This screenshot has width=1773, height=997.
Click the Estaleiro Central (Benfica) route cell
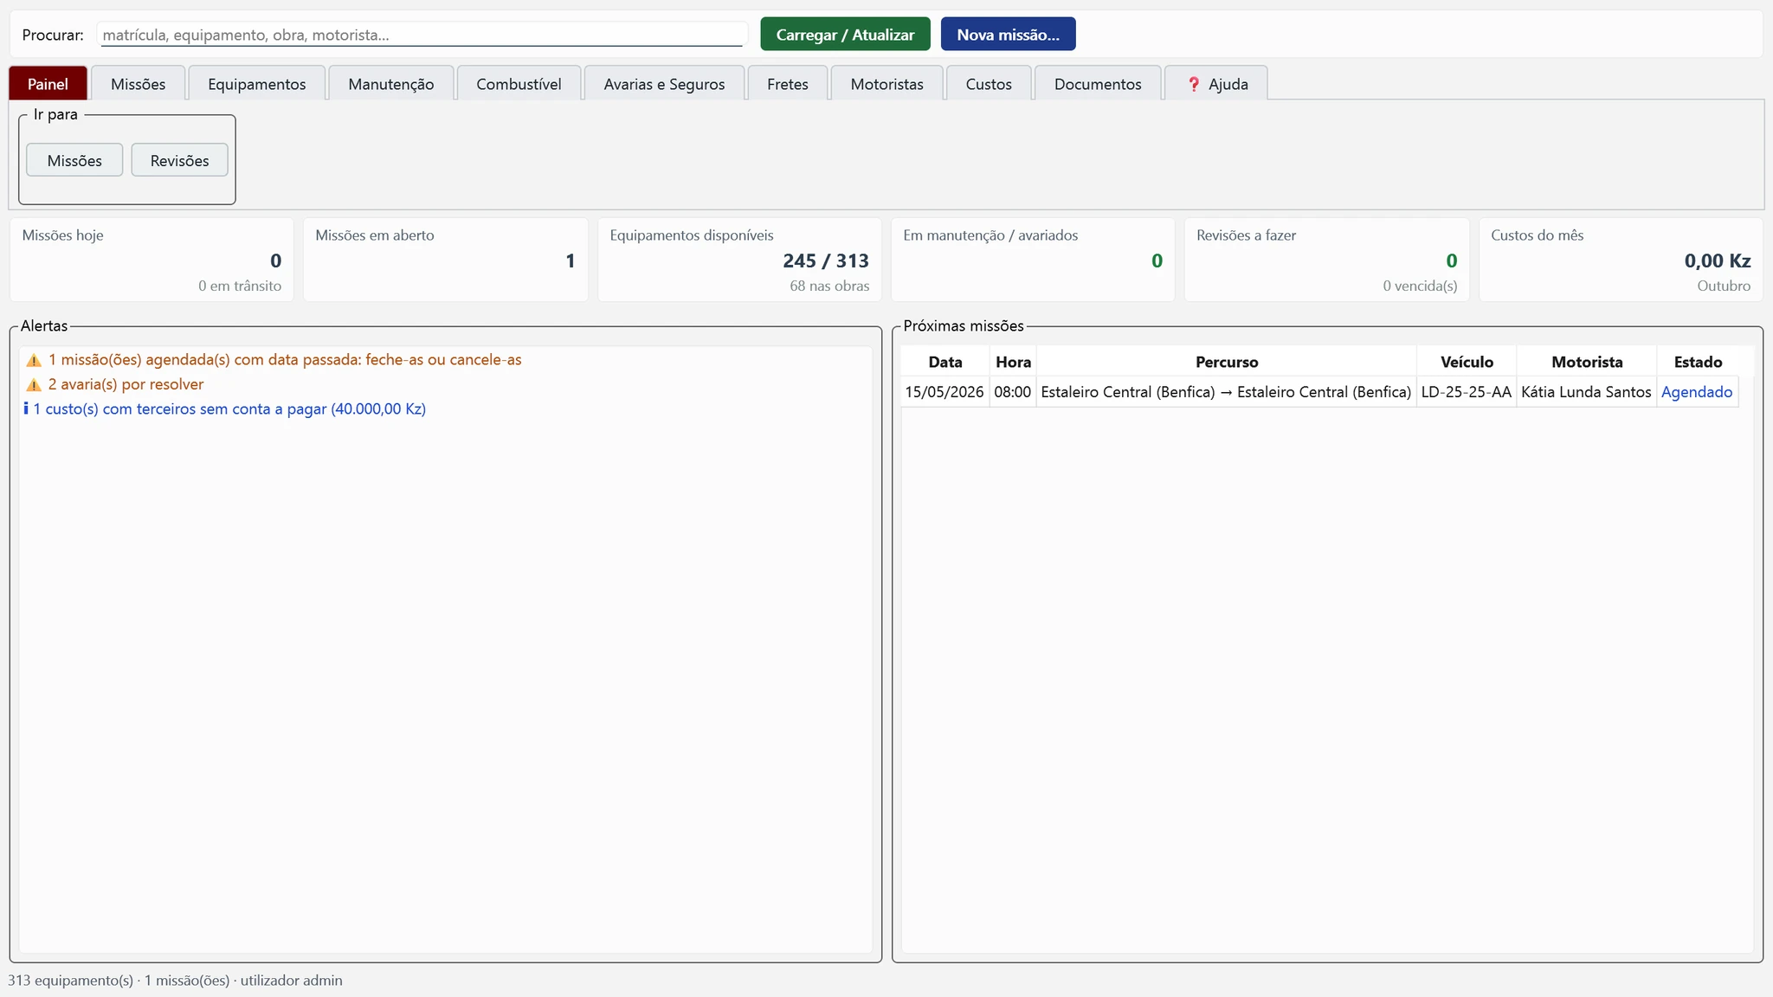1226,392
